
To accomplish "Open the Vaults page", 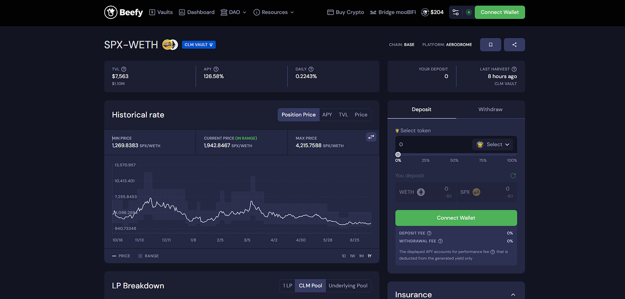I will tap(161, 12).
